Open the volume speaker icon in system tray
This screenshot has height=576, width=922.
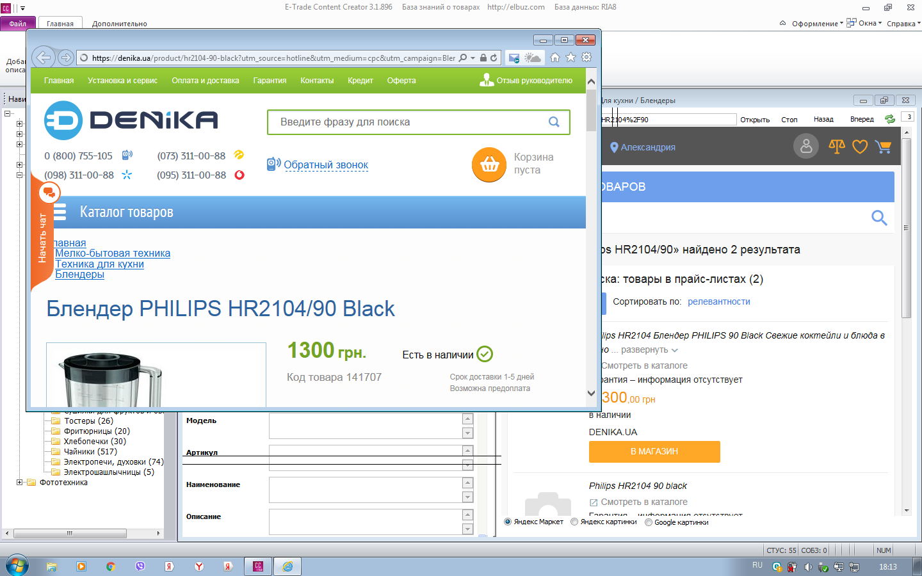pos(808,567)
